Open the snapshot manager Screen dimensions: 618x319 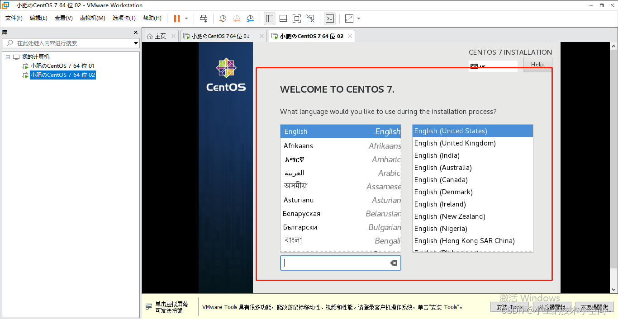click(250, 19)
